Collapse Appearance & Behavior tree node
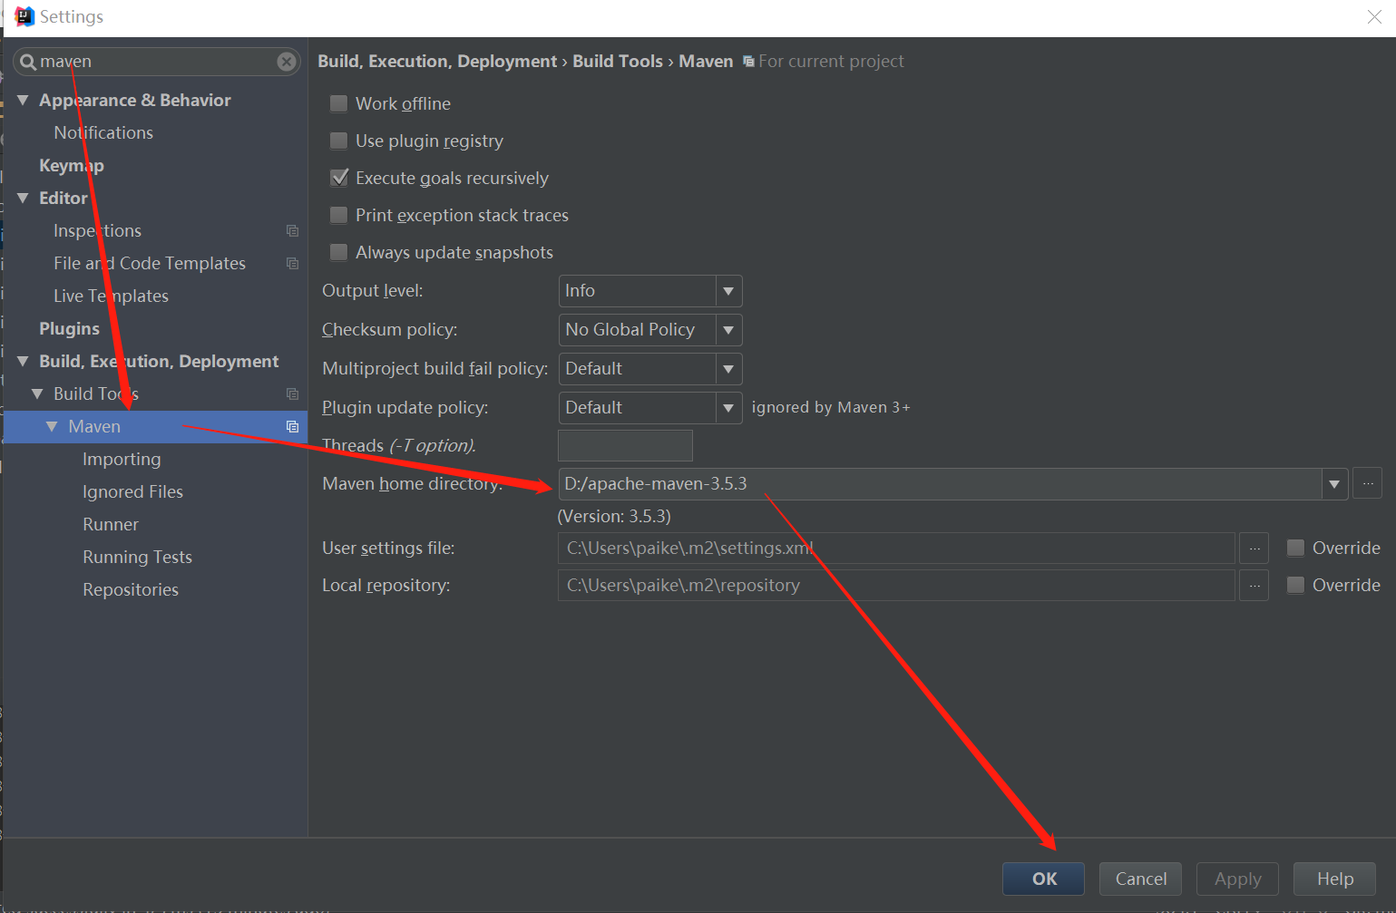Viewport: 1396px width, 913px height. [x=23, y=100]
